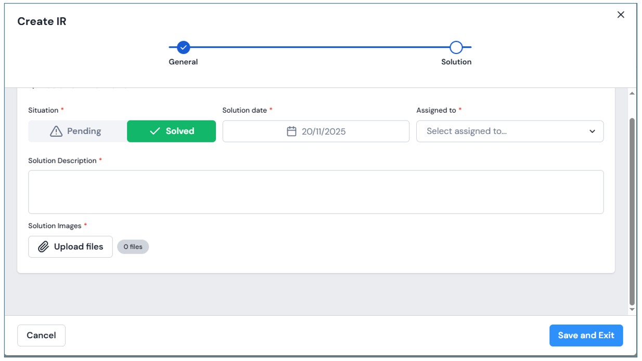Click the vertical scrollbar thumb
The image size is (642, 361).
point(632,210)
